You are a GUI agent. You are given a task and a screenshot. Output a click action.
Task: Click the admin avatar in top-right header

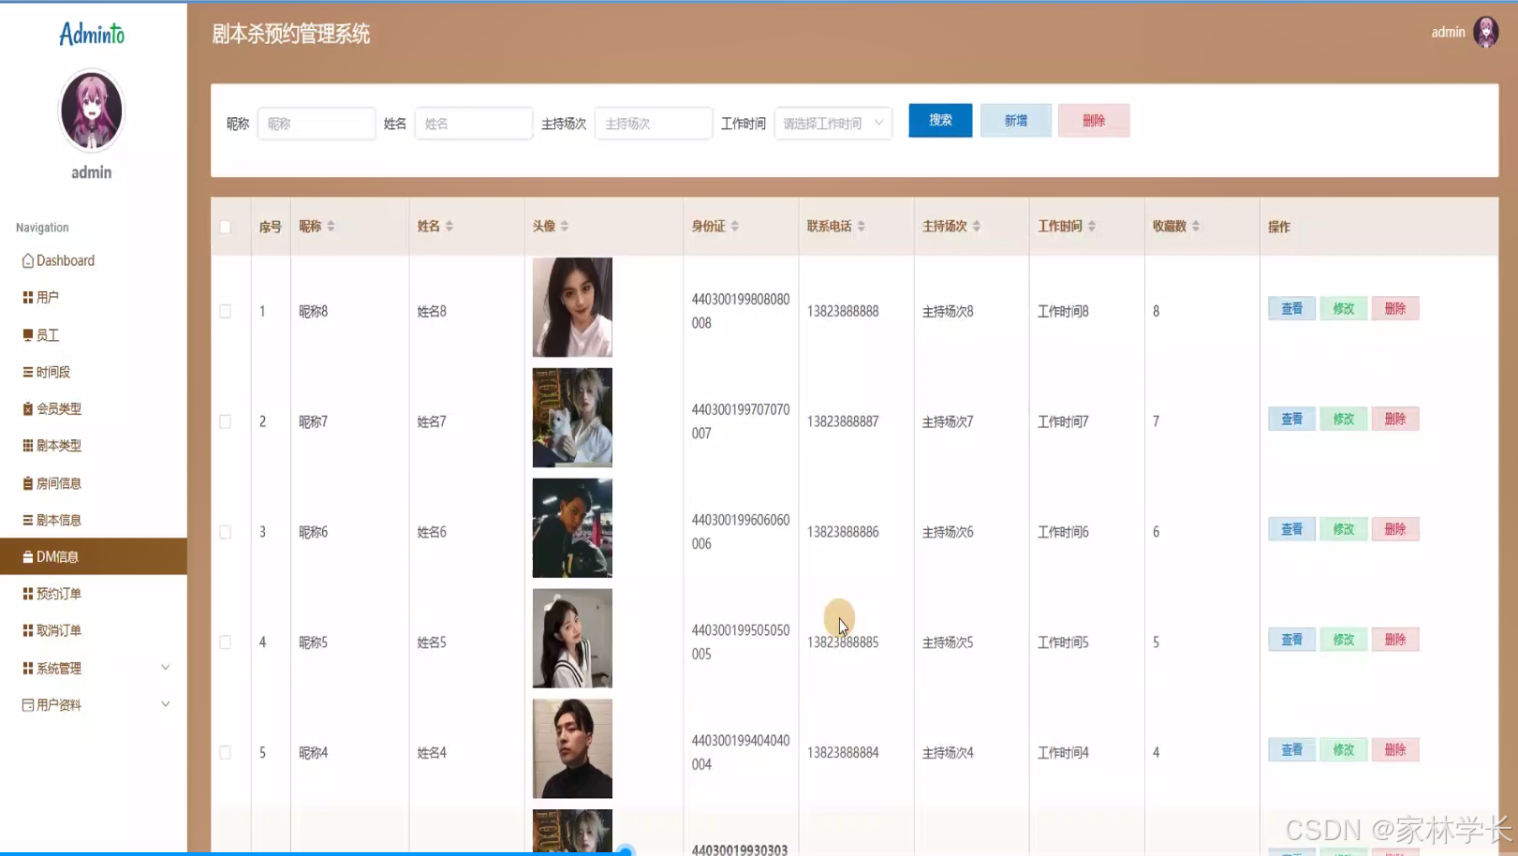pos(1485,32)
